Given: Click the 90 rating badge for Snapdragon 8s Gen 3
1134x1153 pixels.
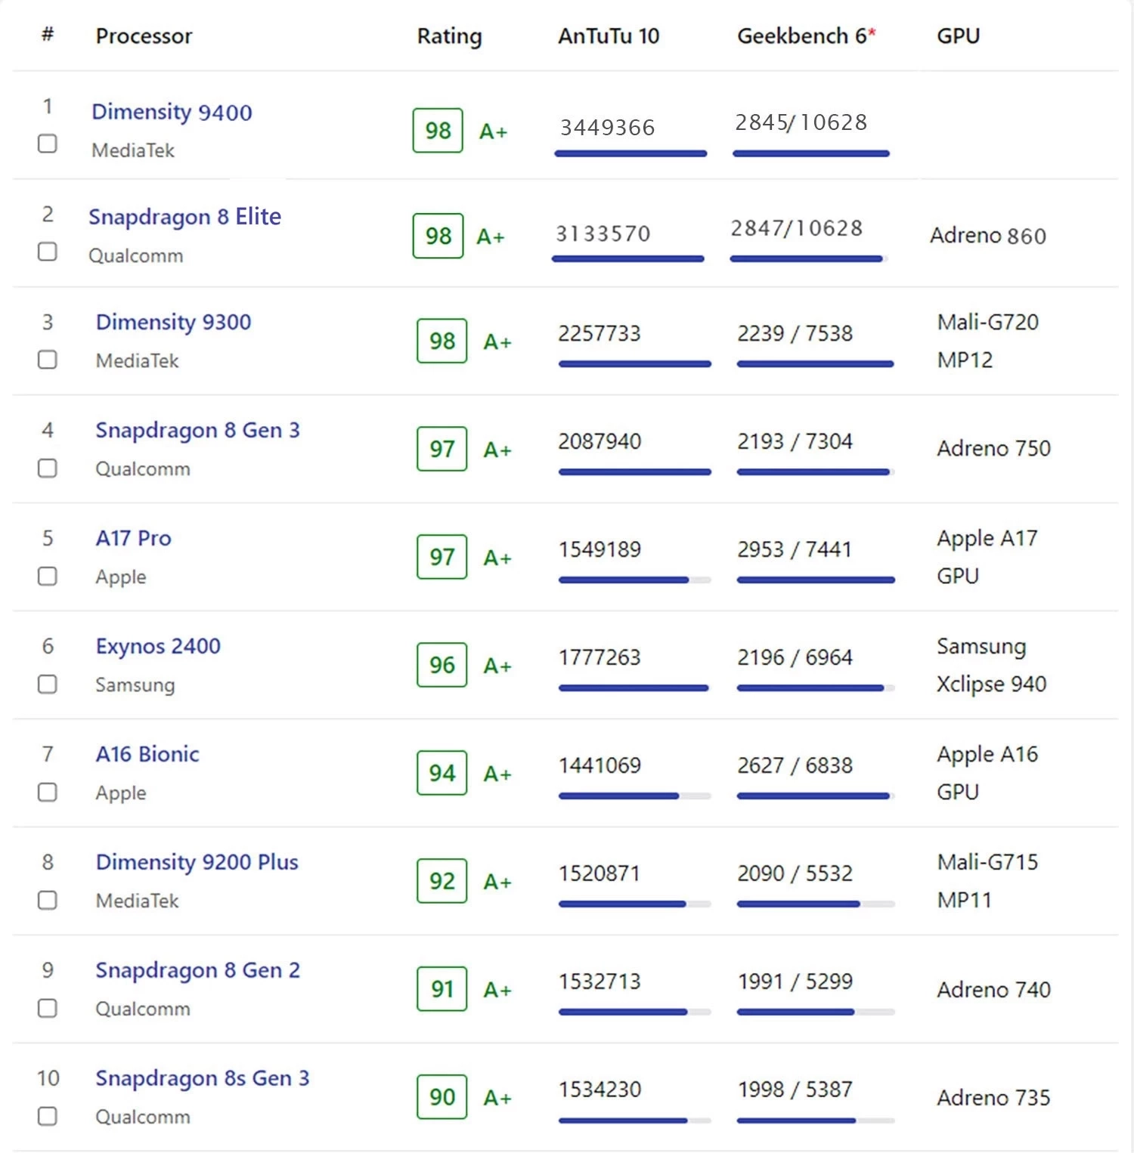Looking at the screenshot, I should (x=442, y=1097).
